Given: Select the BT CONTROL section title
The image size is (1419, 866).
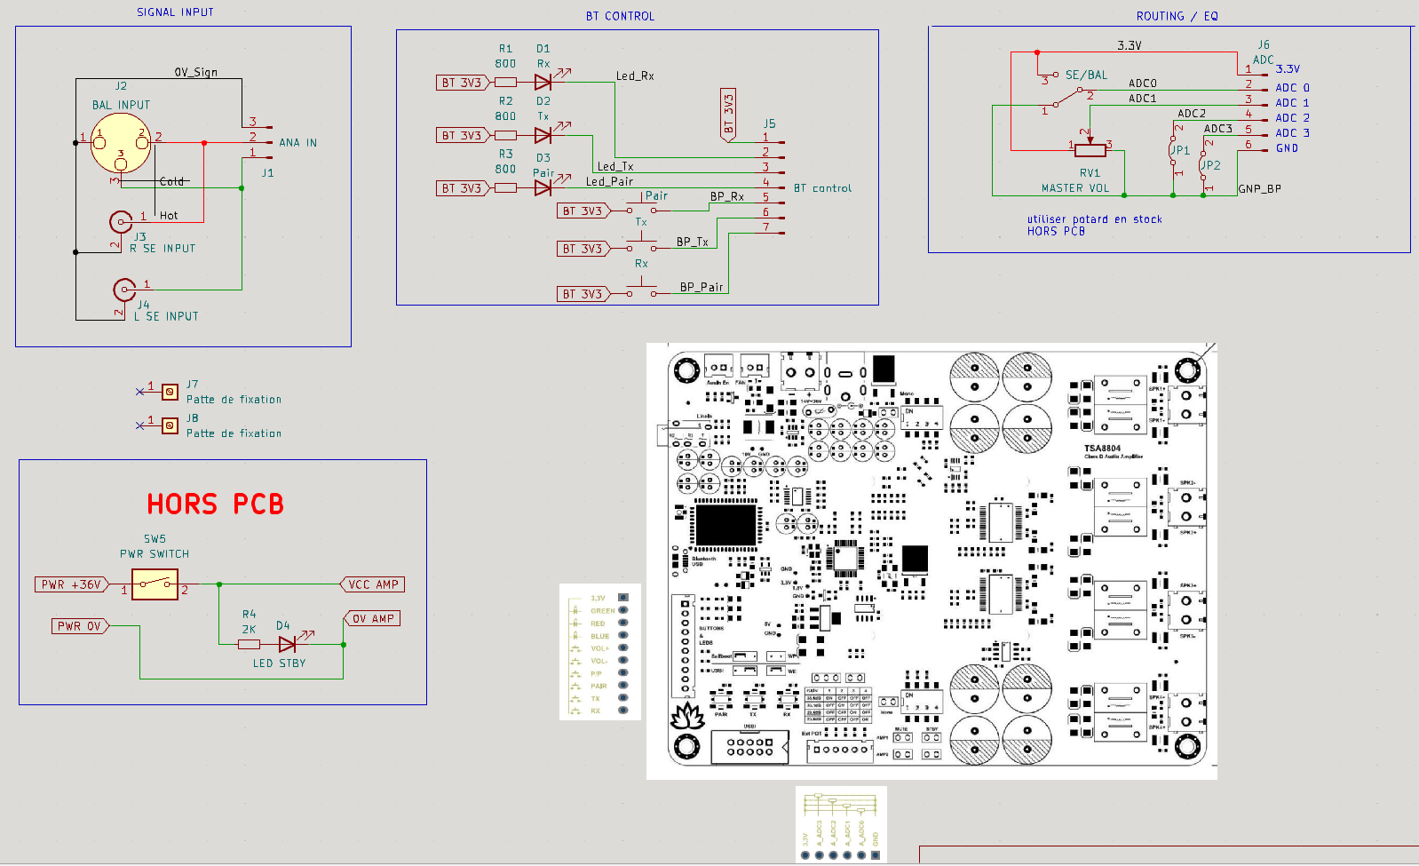Looking at the screenshot, I should click(620, 16).
